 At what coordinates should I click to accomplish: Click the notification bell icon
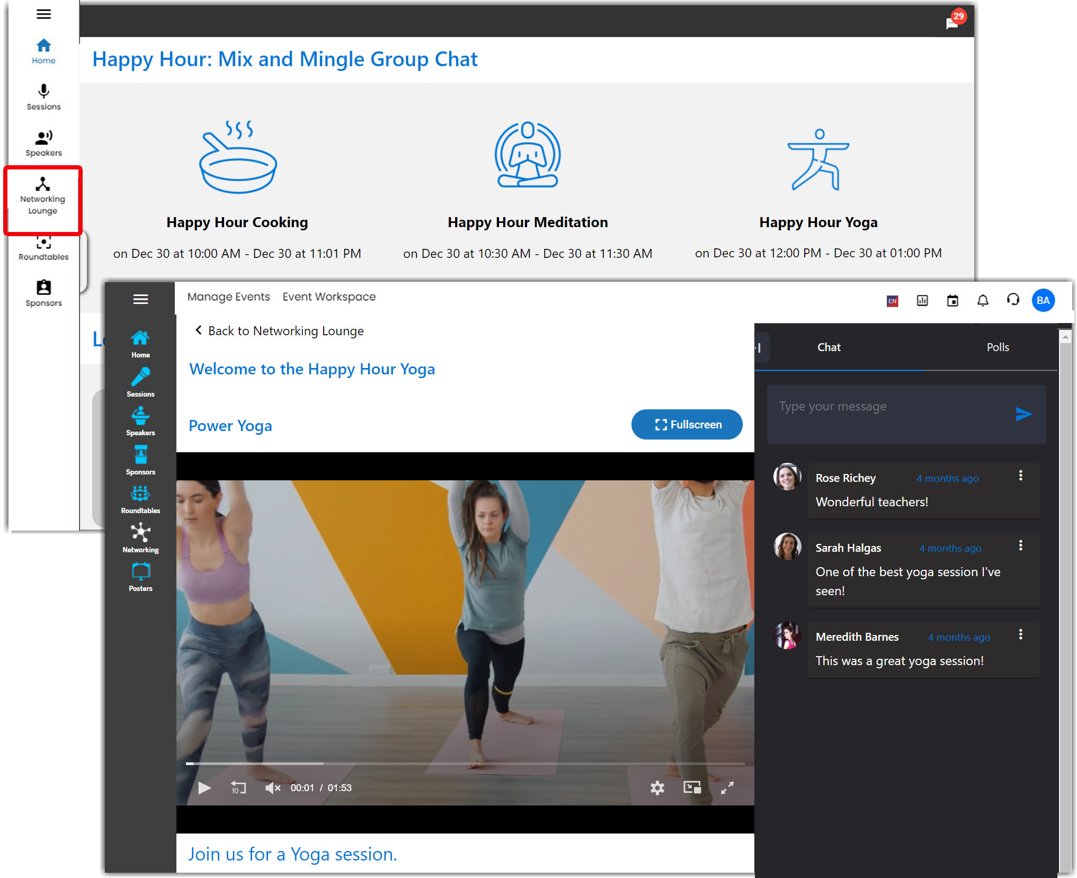(983, 301)
